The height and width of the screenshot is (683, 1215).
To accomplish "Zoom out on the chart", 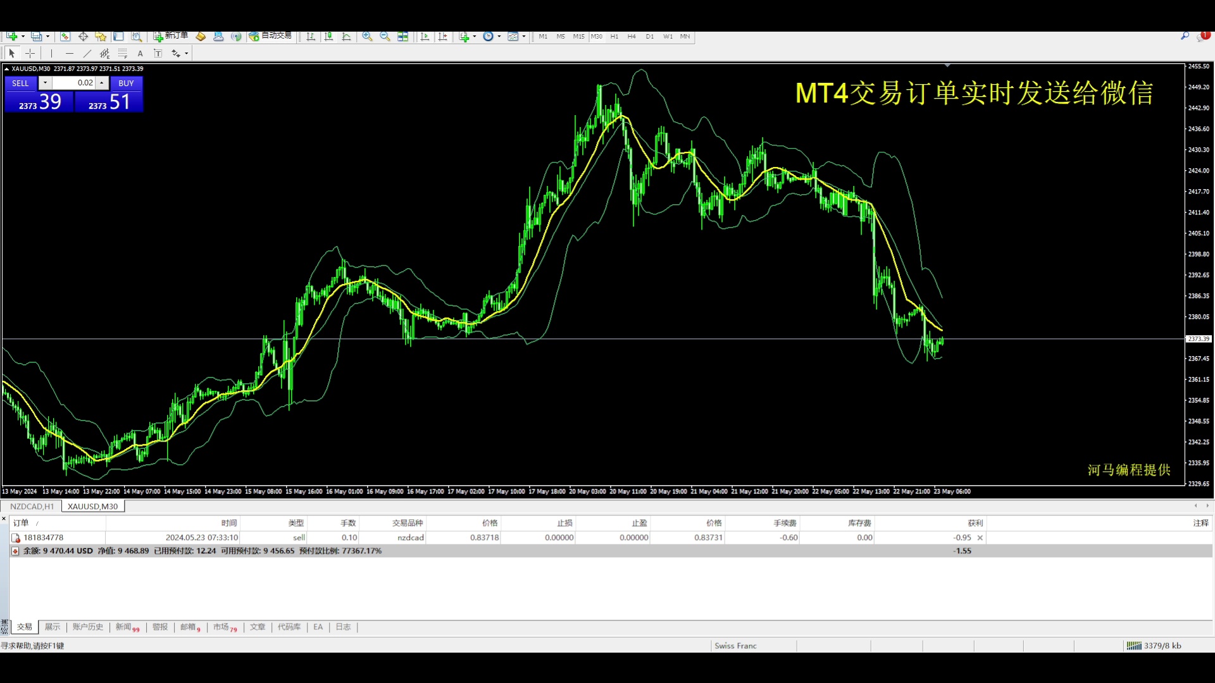I will pyautogui.click(x=385, y=37).
